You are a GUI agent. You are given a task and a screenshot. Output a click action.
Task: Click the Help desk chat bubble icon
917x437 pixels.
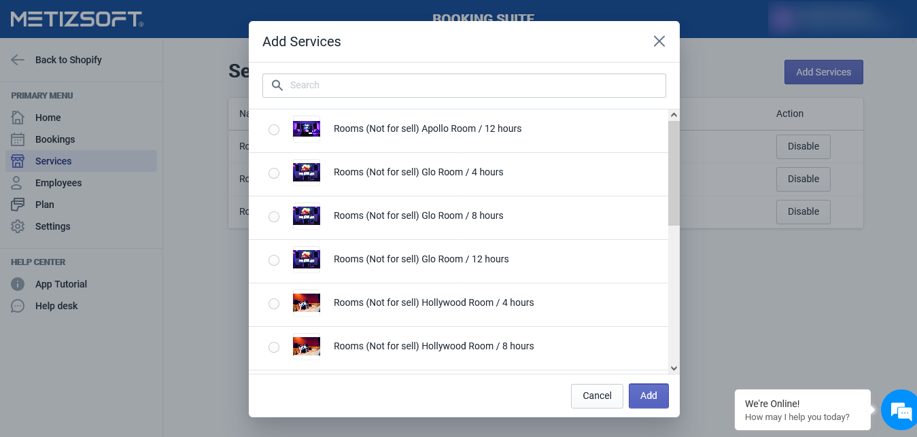18,306
